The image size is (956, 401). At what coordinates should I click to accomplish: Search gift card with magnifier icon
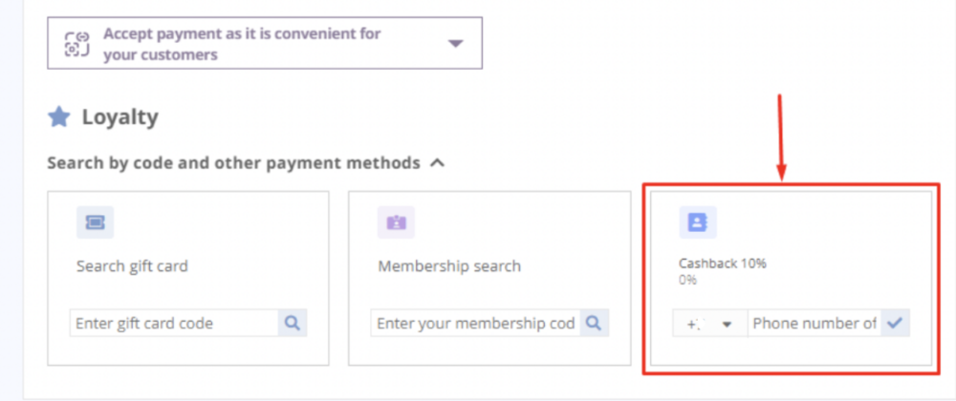tap(293, 323)
